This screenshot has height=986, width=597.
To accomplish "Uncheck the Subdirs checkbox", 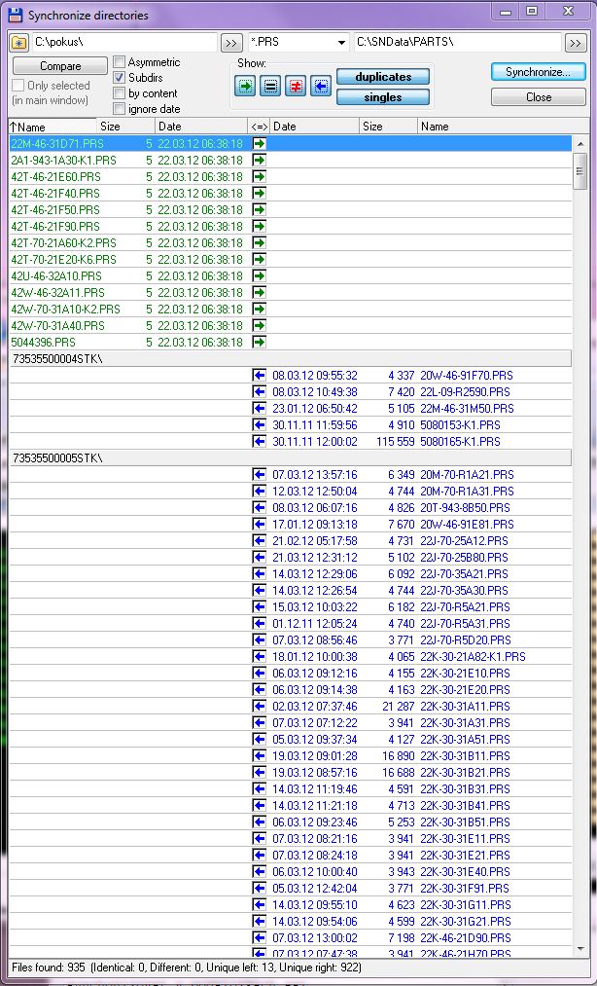I will click(x=120, y=78).
